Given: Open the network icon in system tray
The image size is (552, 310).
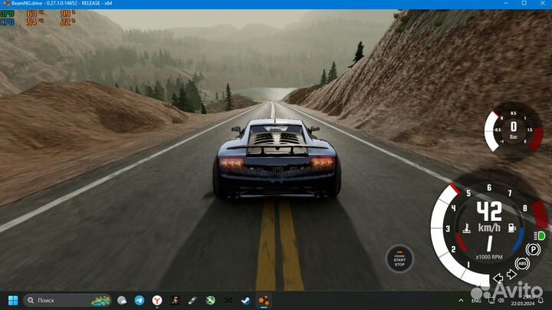Looking at the screenshot, I should click(491, 301).
